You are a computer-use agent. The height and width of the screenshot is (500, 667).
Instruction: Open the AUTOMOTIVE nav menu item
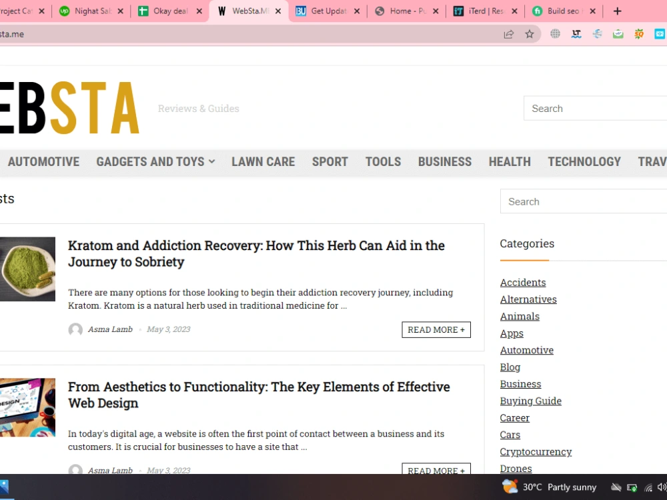click(43, 161)
